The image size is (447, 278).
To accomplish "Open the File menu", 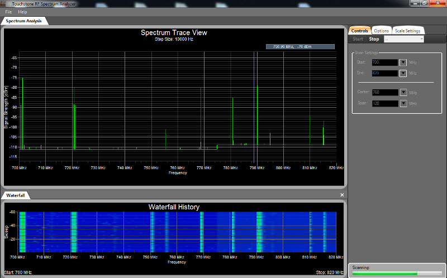I will pos(8,12).
